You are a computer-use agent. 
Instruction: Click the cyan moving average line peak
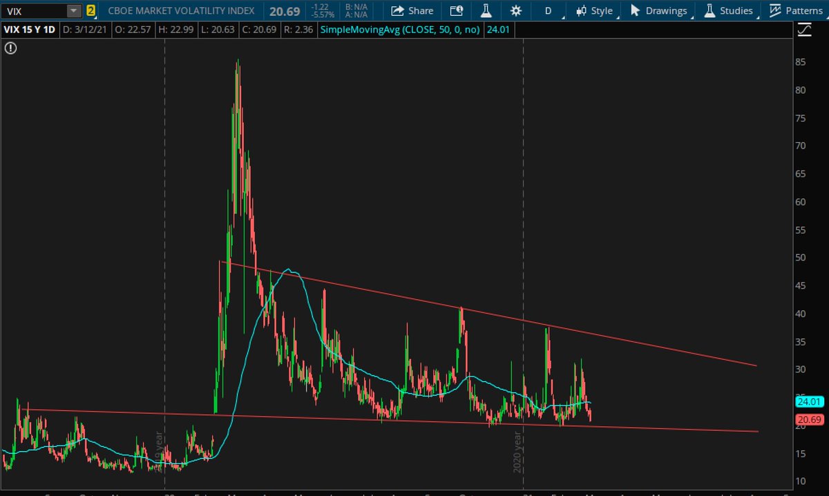pyautogui.click(x=289, y=270)
